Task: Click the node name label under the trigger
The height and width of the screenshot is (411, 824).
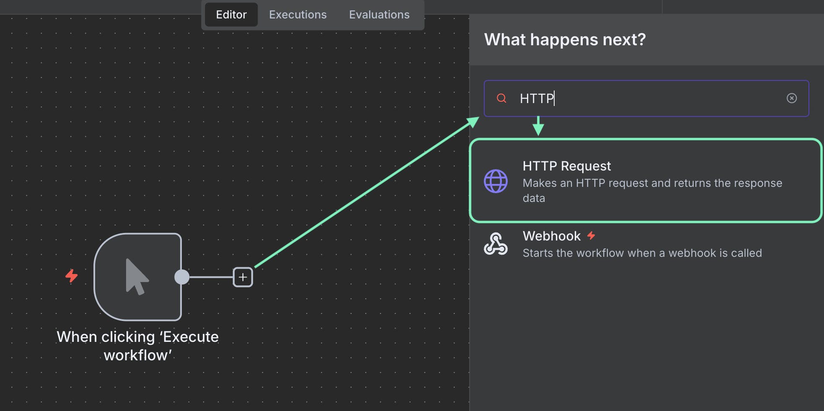Action: [x=138, y=346]
